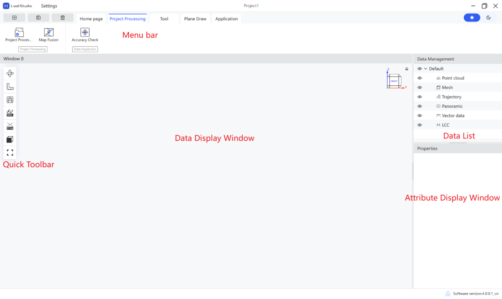
Task: Toggle the EDL point cloud rendering
Action: (x=10, y=113)
